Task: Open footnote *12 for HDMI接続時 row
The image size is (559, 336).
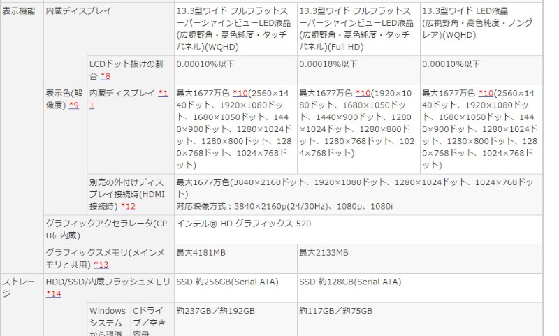Action: coord(127,206)
